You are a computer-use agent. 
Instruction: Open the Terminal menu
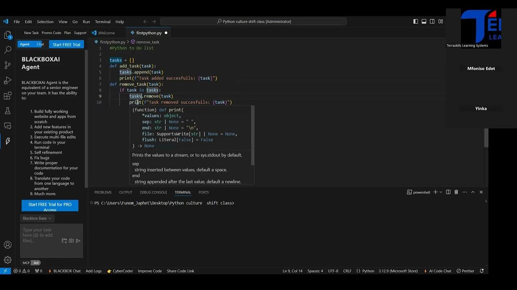(x=103, y=22)
